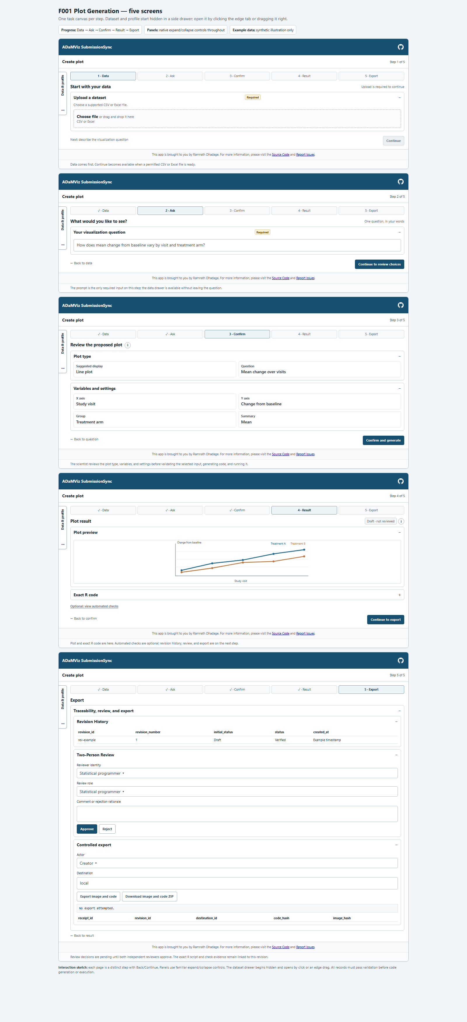Focus the visualization question text field
This screenshot has height=1022, width=467.
pos(237,245)
